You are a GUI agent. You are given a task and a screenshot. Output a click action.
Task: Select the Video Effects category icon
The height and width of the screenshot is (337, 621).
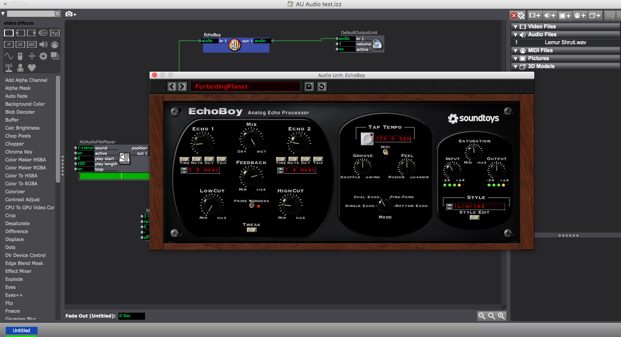click(9, 33)
